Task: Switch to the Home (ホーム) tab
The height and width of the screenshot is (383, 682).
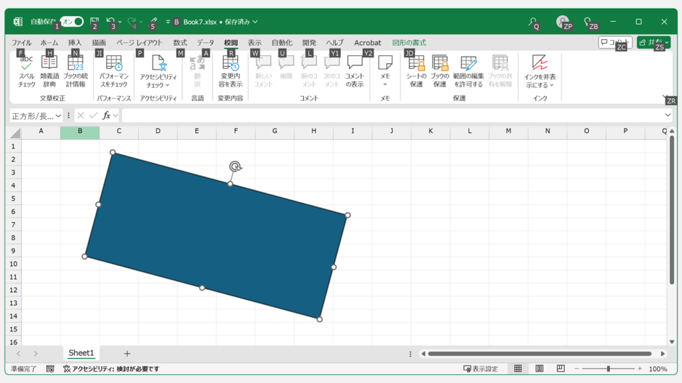Action: (x=49, y=43)
